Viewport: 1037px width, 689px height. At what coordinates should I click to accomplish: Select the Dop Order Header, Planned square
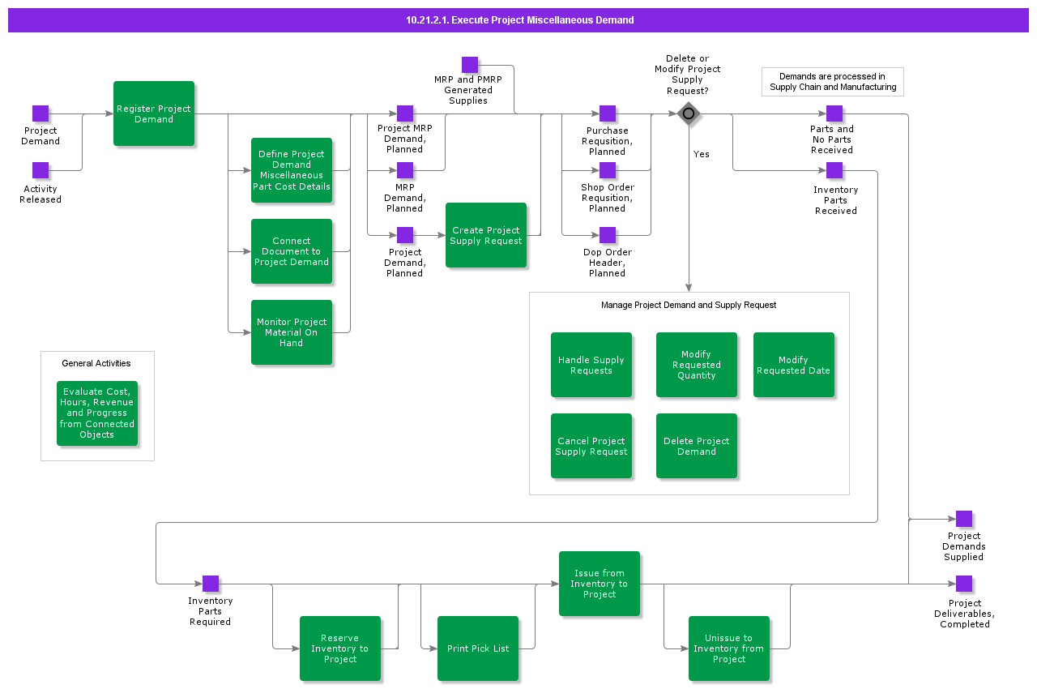point(608,235)
